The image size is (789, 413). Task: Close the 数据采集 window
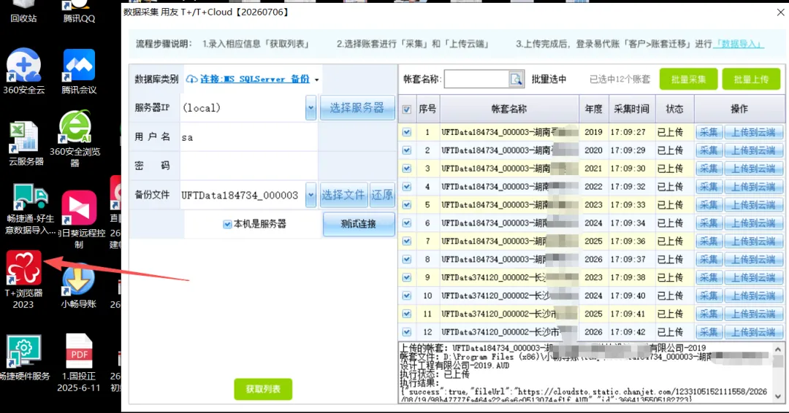[780, 12]
